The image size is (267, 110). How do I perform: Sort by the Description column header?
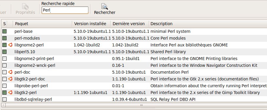[208, 24]
